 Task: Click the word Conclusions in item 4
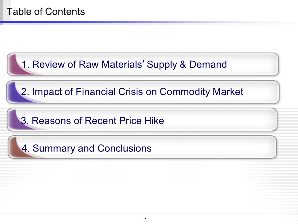[124, 148]
